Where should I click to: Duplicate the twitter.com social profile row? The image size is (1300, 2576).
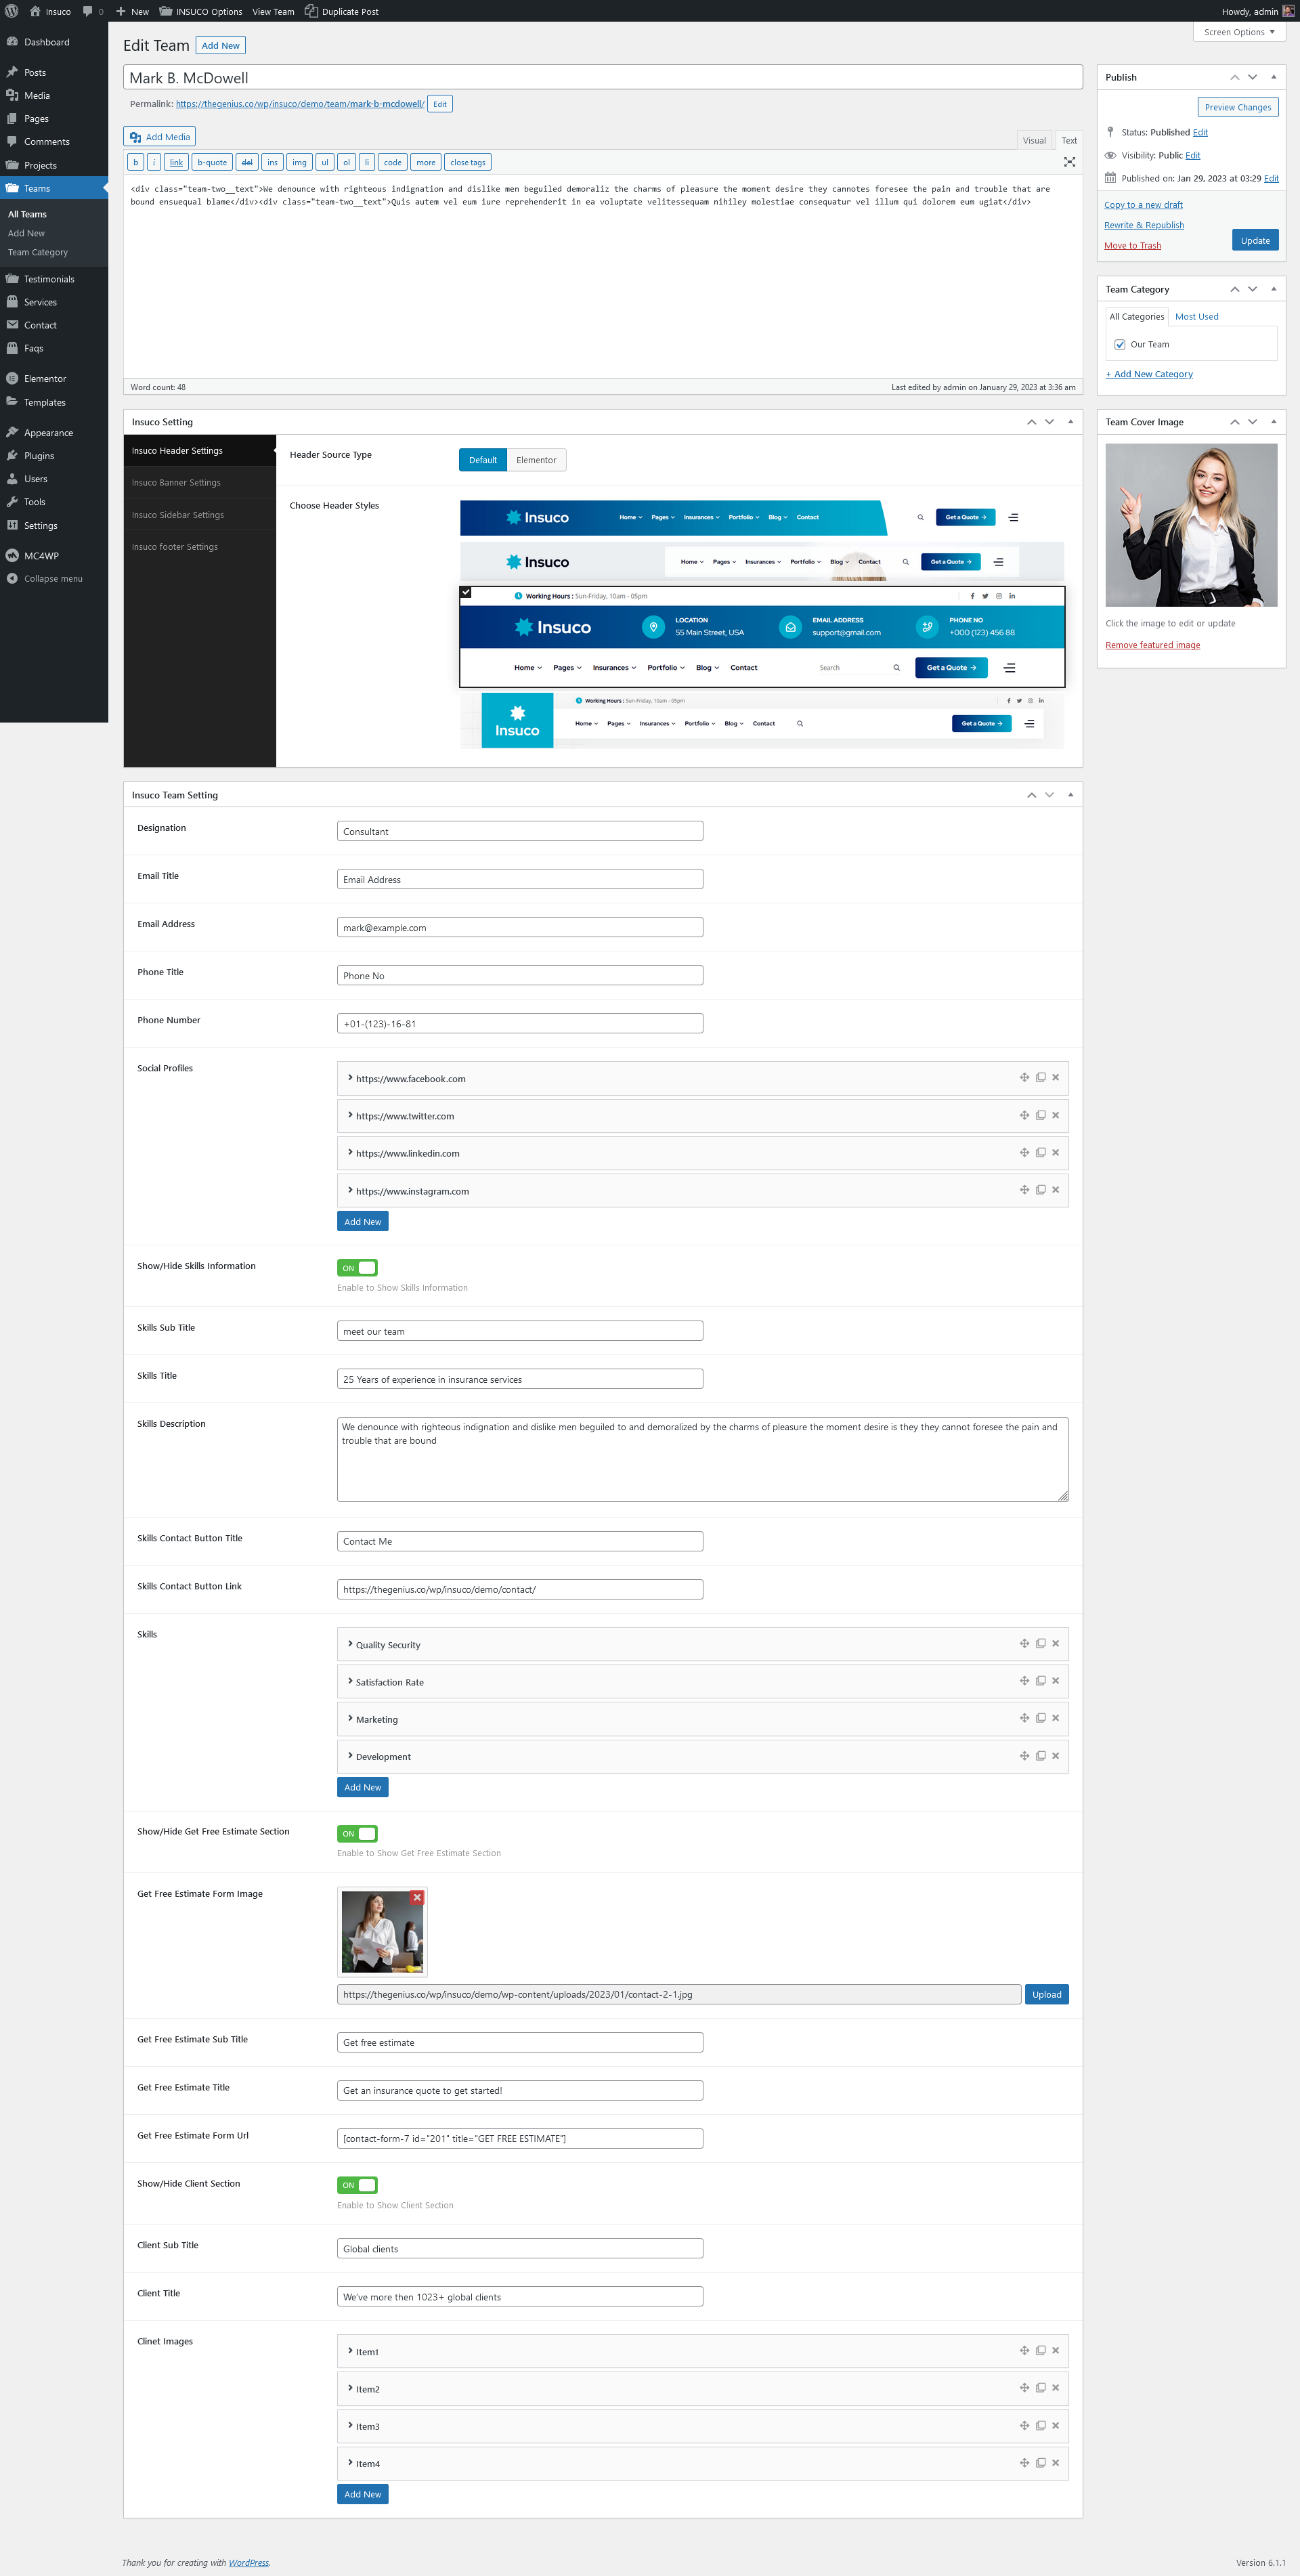pos(1040,1115)
